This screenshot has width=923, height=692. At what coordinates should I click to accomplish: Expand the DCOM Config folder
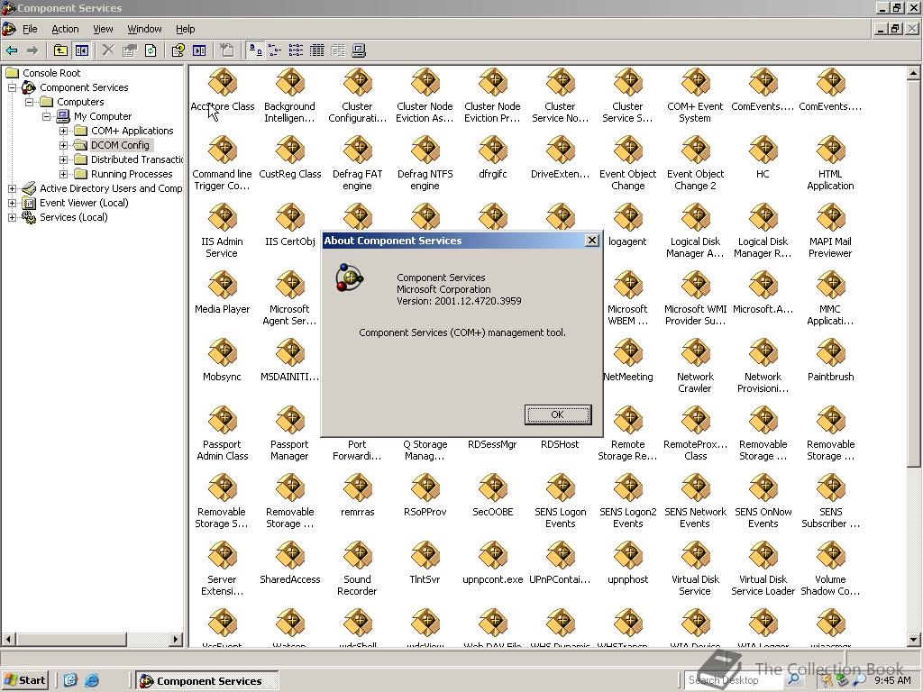(64, 145)
